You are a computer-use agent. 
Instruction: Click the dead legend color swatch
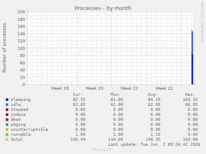point(7,120)
